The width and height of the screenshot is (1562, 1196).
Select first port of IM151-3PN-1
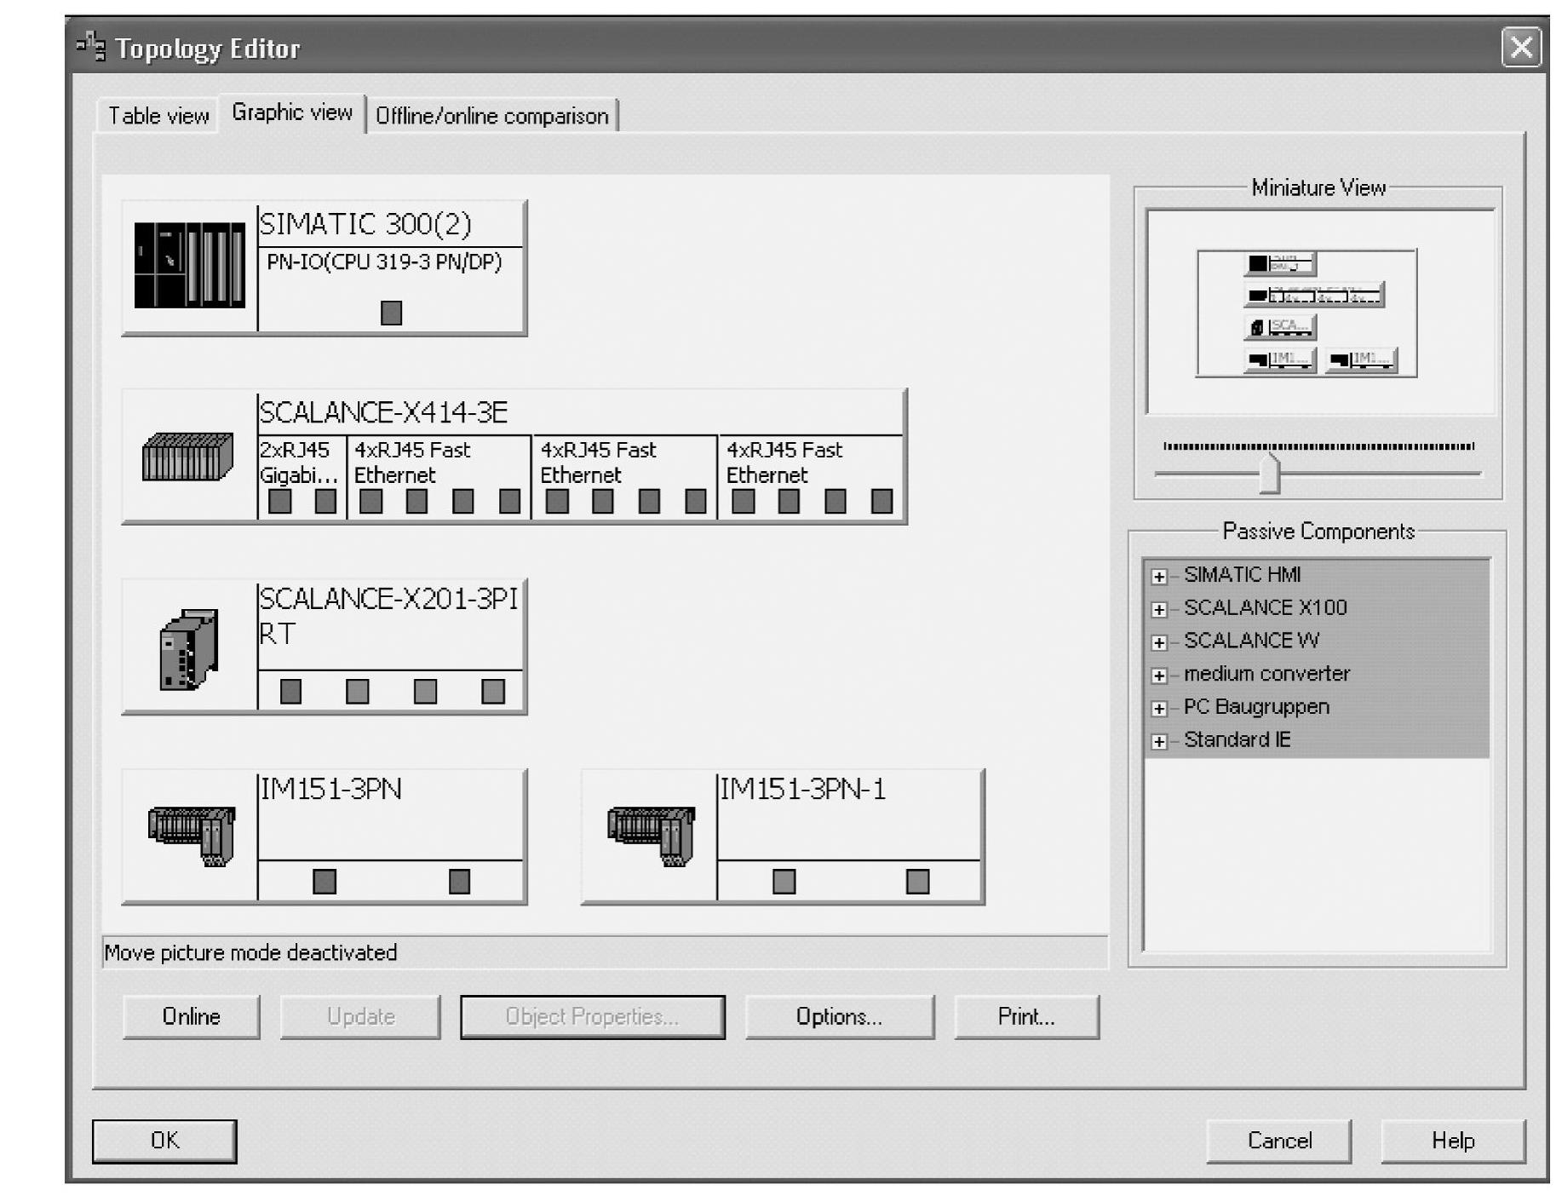tap(784, 881)
